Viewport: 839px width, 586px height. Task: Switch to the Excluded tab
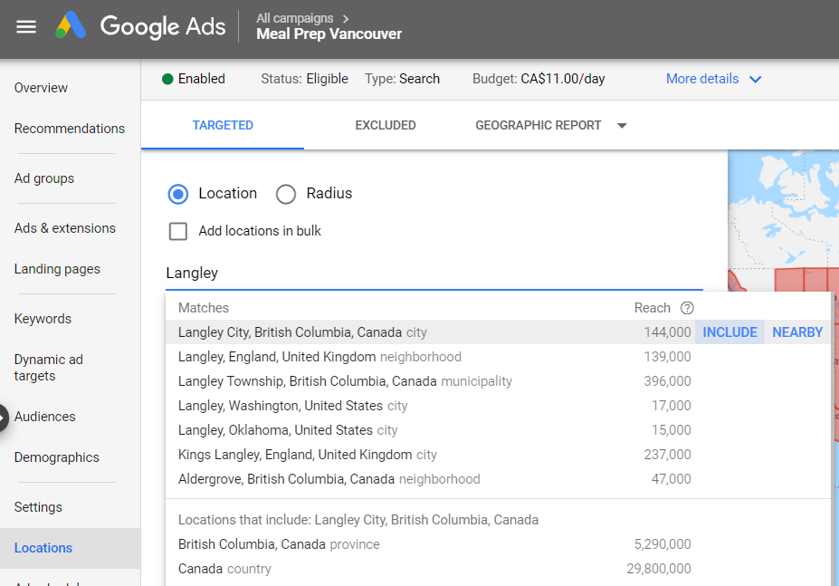pyautogui.click(x=385, y=126)
